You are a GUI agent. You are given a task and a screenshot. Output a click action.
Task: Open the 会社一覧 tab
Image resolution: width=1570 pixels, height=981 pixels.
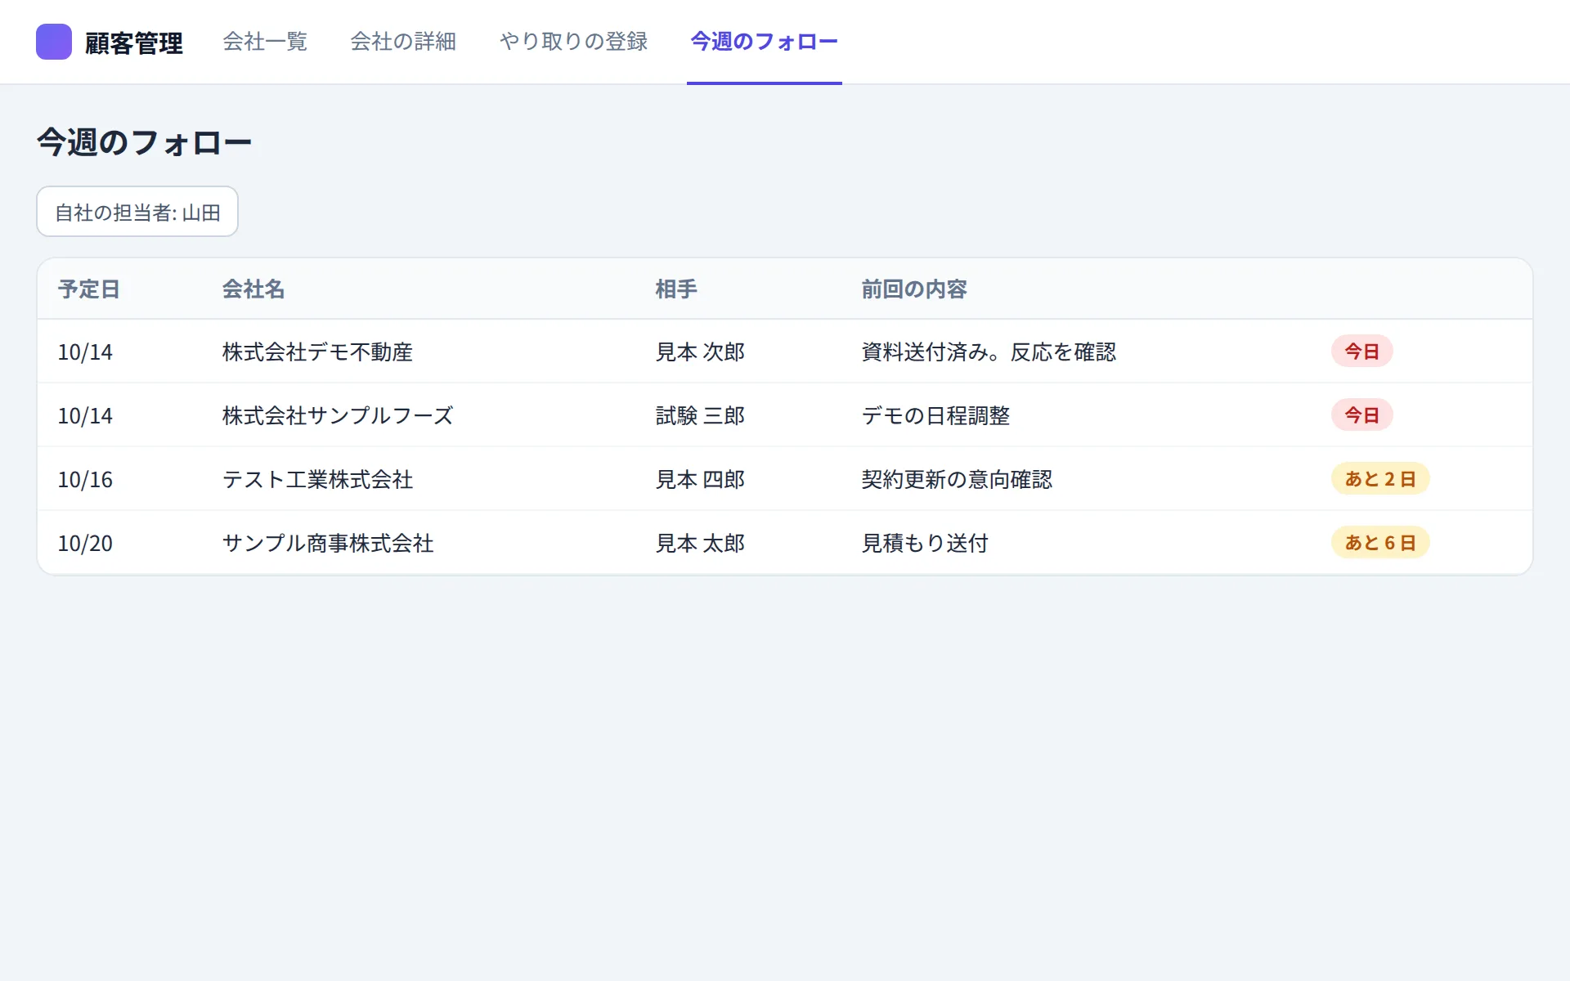tap(265, 42)
